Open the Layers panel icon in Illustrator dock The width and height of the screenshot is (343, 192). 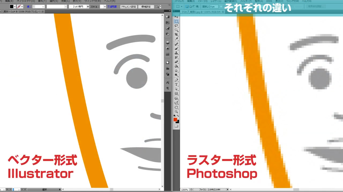tap(167, 43)
